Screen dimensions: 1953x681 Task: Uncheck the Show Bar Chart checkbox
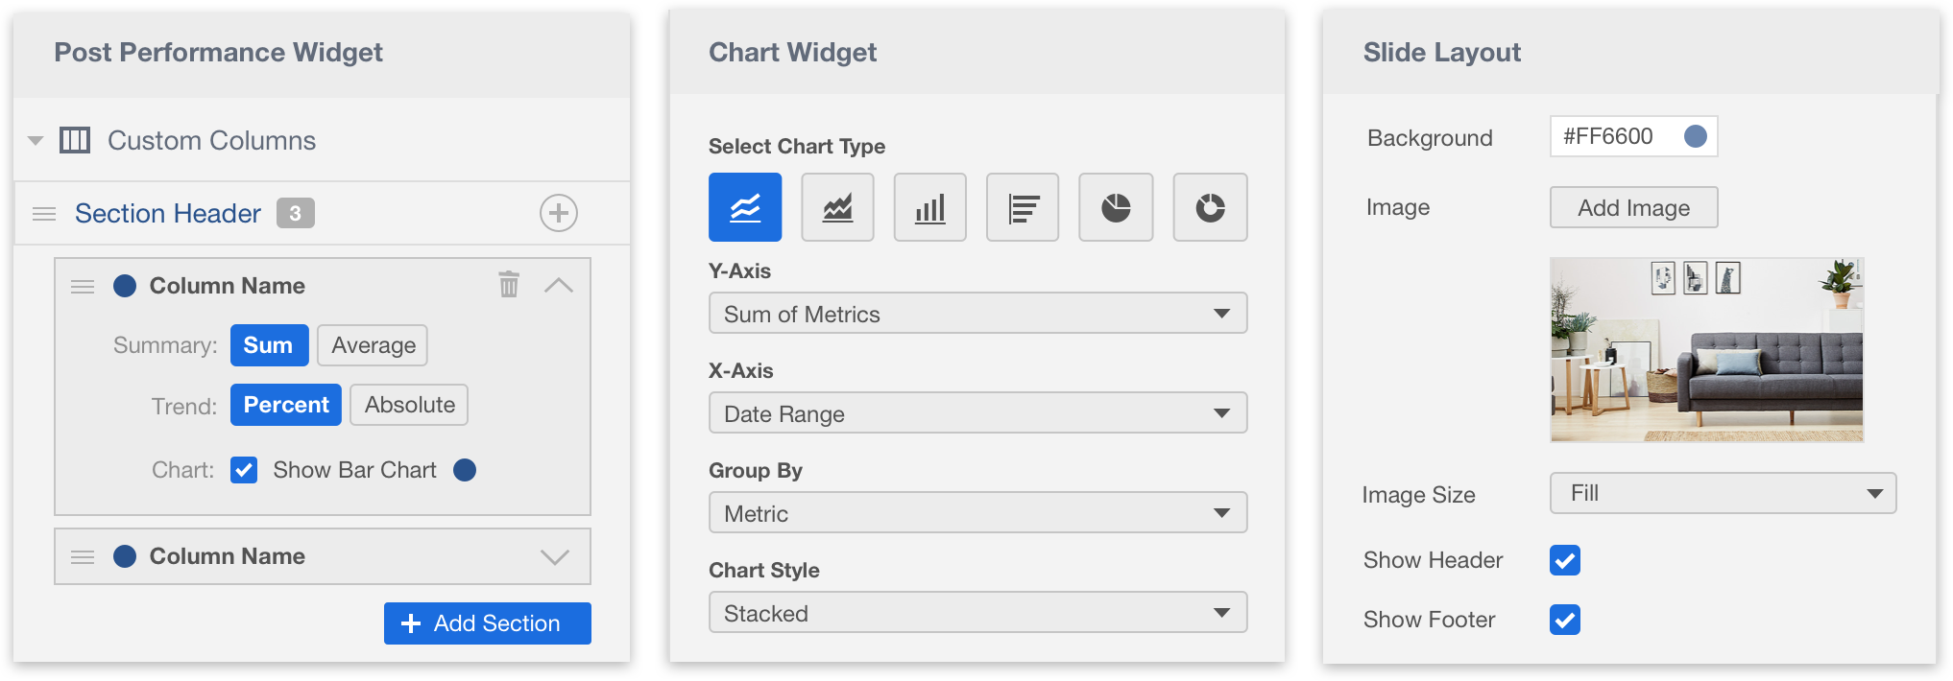tap(244, 470)
